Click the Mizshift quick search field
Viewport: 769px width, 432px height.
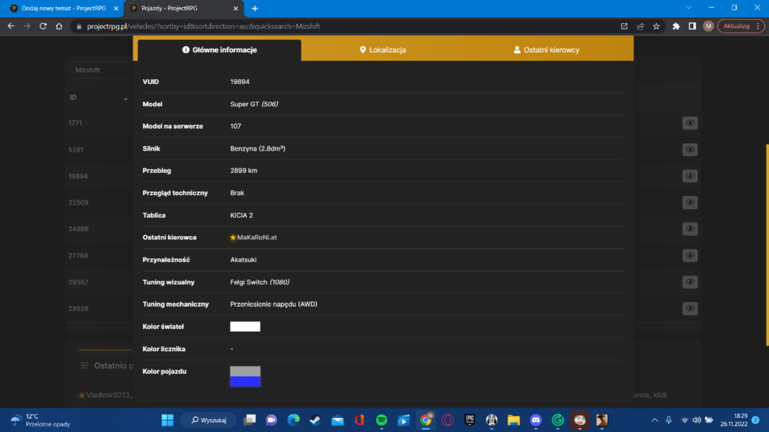click(x=102, y=70)
